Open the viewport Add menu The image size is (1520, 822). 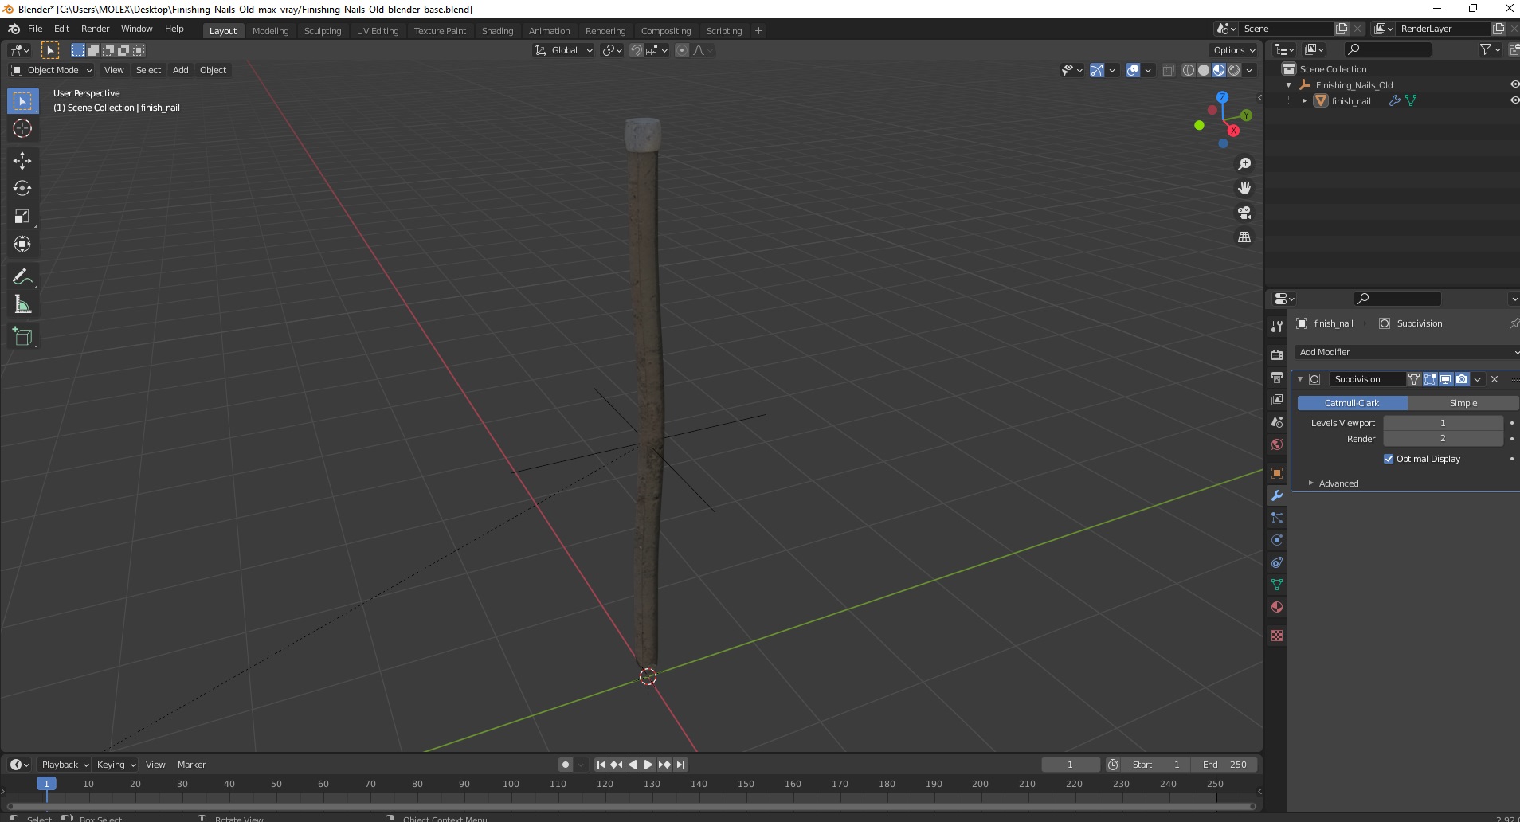tap(181, 70)
